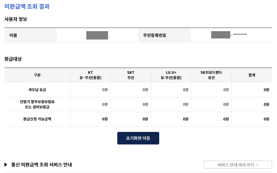Click the 초기화면 이동 button
The height and width of the screenshot is (173, 277).
[x=138, y=138]
